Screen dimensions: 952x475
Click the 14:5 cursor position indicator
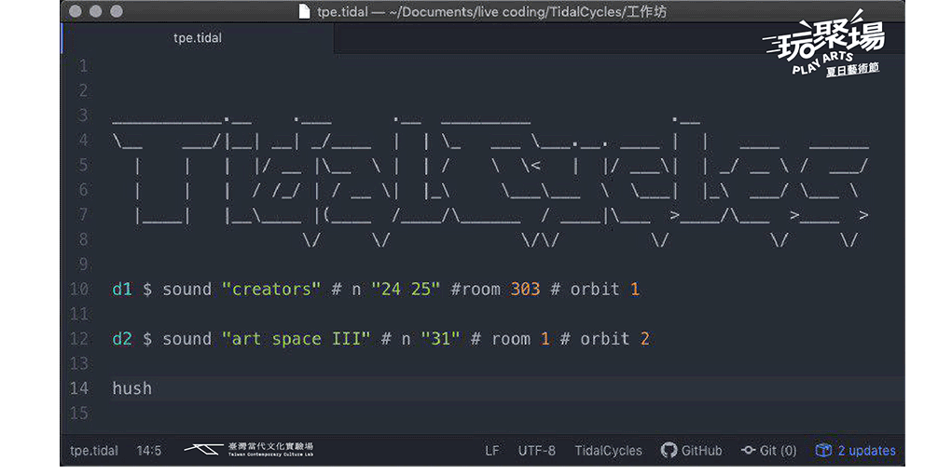[x=149, y=451]
